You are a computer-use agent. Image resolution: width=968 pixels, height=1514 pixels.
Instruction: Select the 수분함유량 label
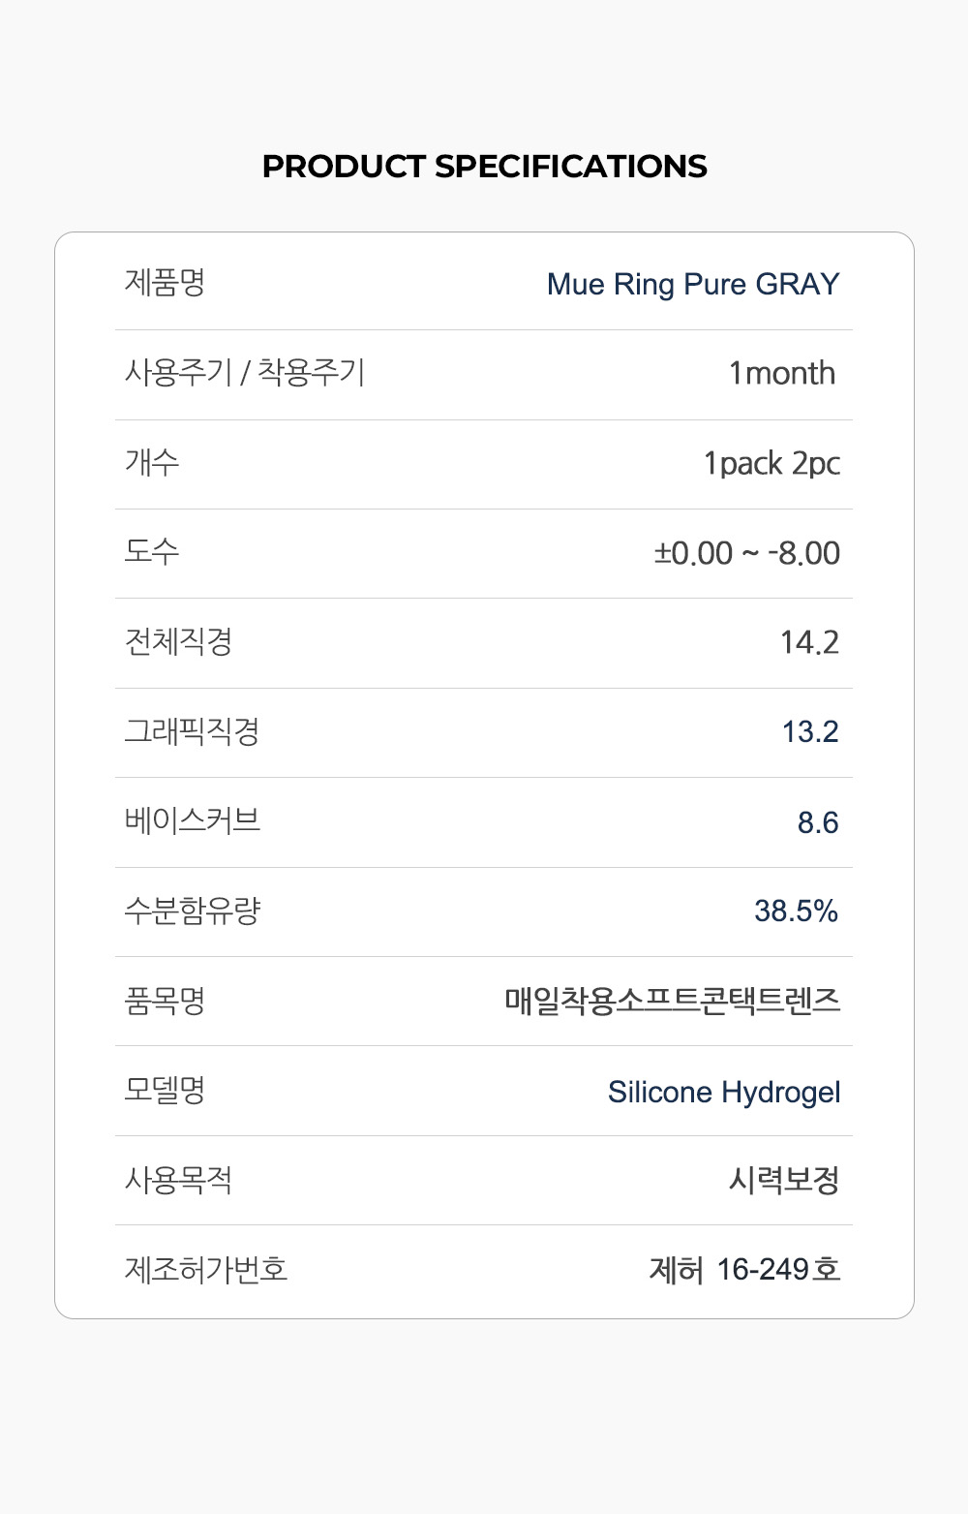coord(193,911)
